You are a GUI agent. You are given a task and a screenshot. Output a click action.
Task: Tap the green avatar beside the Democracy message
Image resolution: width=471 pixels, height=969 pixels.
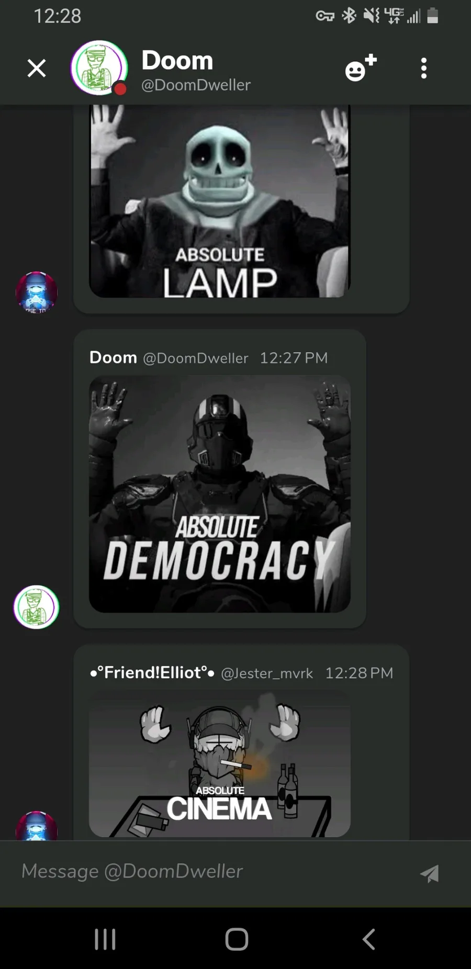[x=36, y=607]
